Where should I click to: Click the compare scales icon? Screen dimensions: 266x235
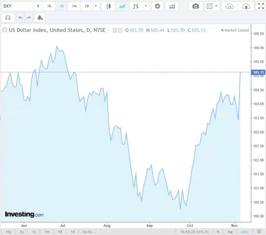tap(8, 17)
